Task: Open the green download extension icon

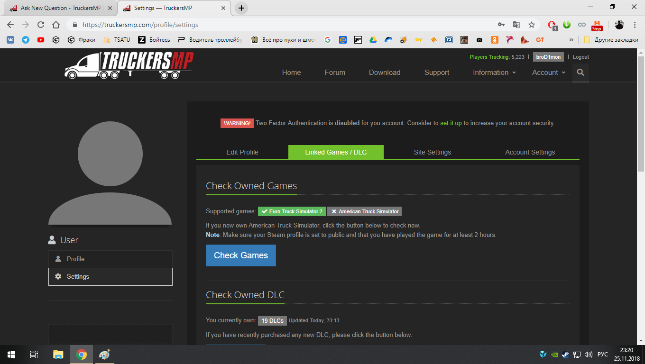Action: tap(566, 25)
